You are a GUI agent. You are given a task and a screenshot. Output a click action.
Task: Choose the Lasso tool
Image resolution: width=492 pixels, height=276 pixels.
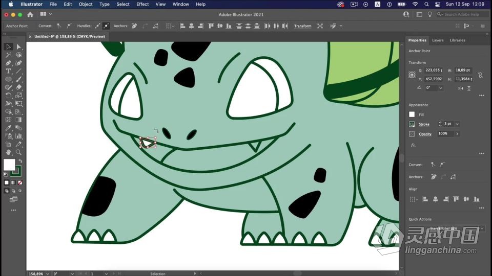coord(18,55)
